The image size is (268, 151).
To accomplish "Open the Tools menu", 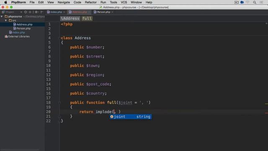I will point(113,3).
